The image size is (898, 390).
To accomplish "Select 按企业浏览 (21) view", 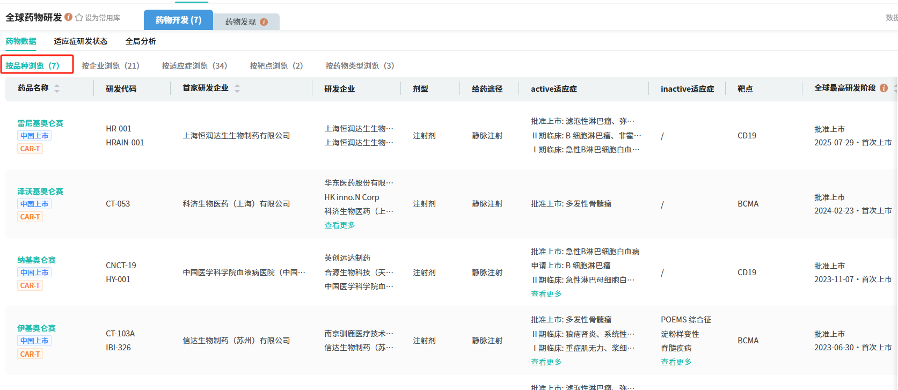I will (110, 65).
